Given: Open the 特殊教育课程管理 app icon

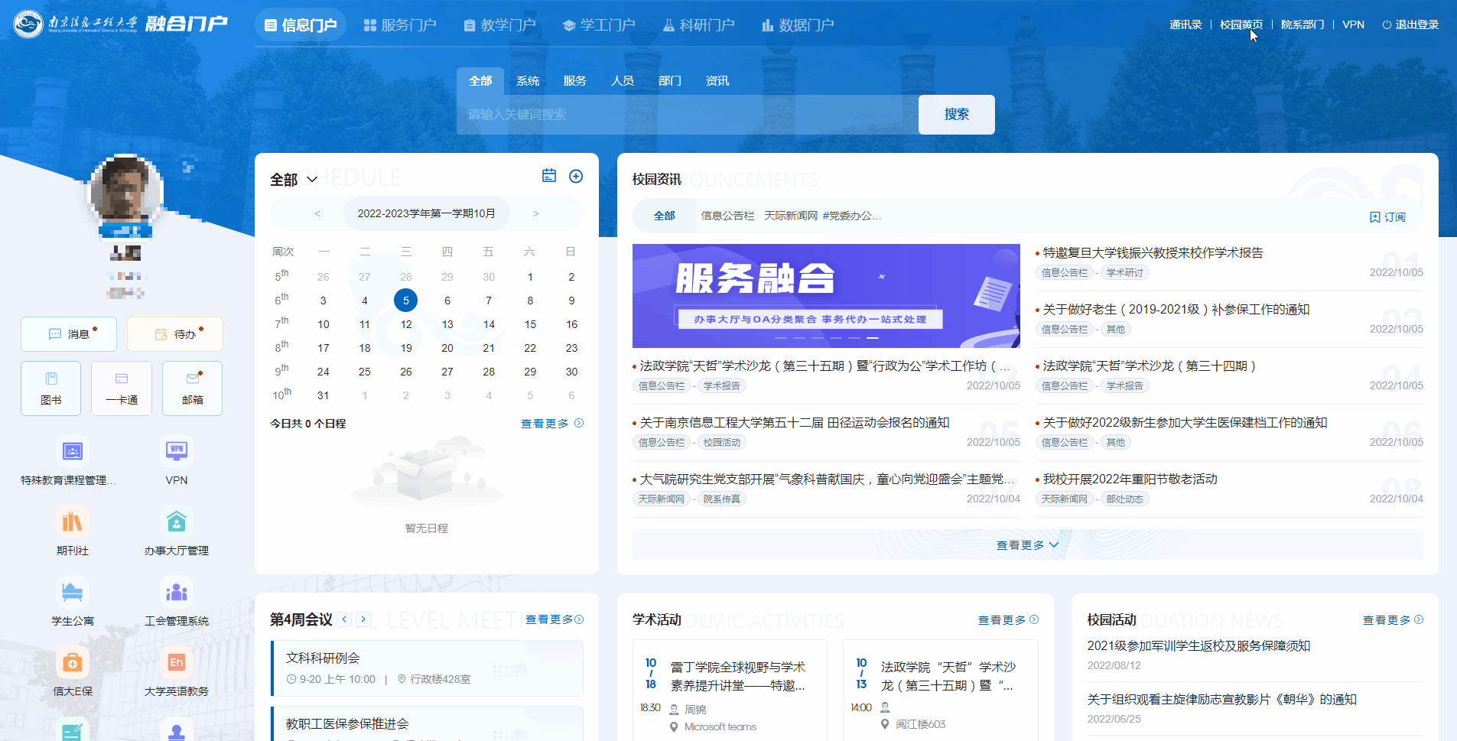Looking at the screenshot, I should [72, 451].
